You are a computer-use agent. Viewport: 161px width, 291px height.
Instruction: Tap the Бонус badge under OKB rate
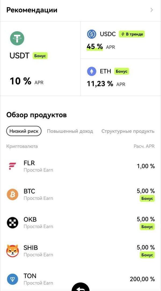pos(147,227)
